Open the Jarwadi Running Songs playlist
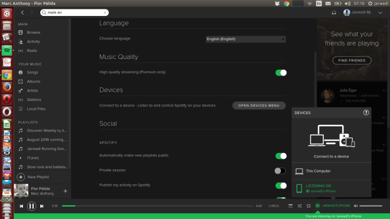 pos(47,149)
